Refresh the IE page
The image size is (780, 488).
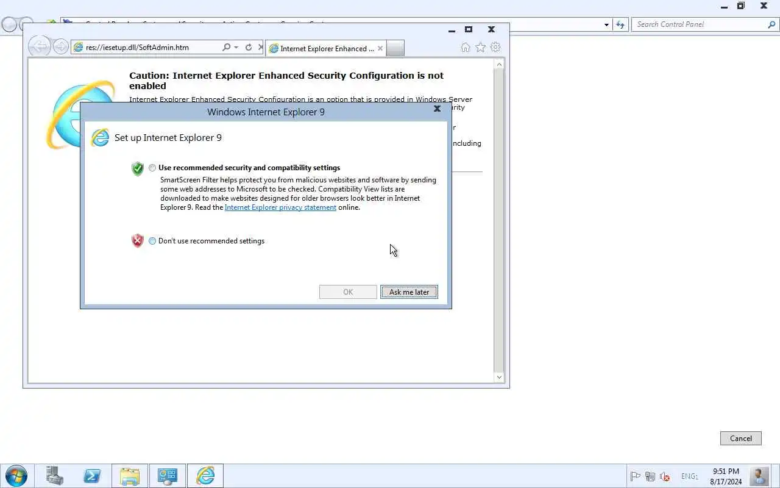(x=248, y=48)
